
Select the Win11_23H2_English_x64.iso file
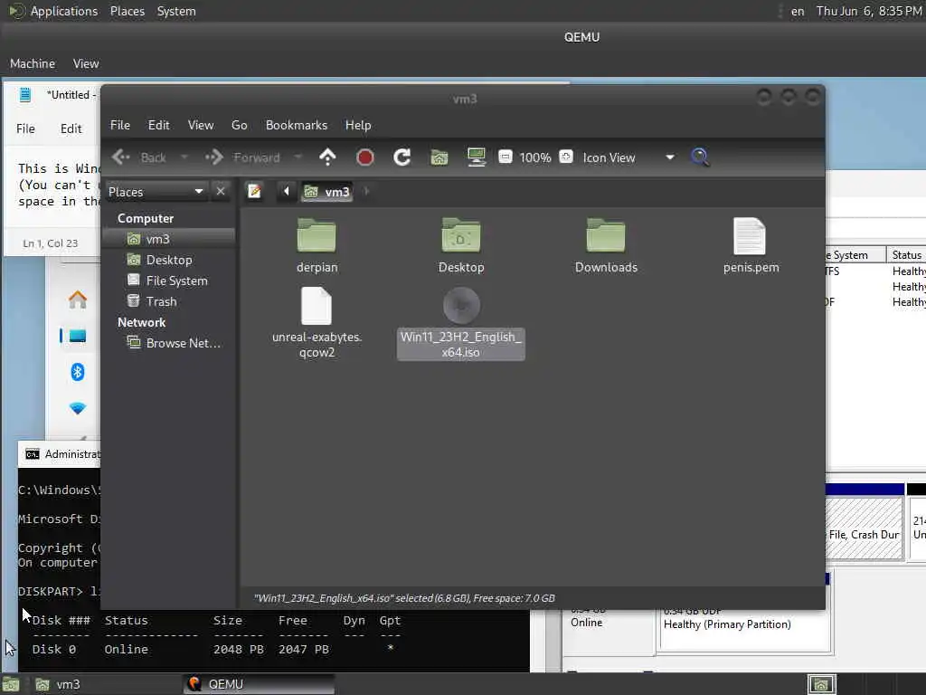461,323
